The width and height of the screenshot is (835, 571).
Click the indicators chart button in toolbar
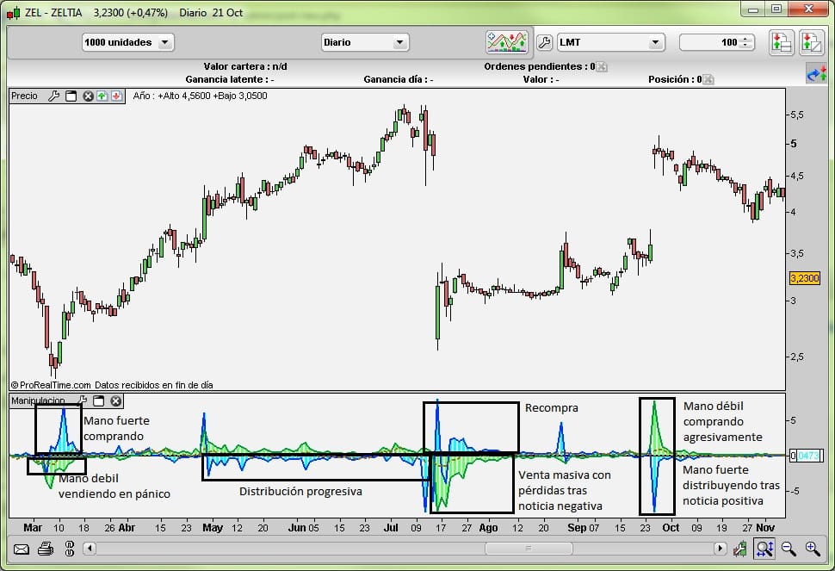coord(505,42)
